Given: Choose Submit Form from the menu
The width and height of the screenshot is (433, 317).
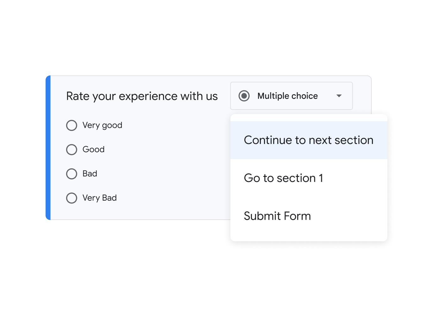Looking at the screenshot, I should pyautogui.click(x=277, y=216).
